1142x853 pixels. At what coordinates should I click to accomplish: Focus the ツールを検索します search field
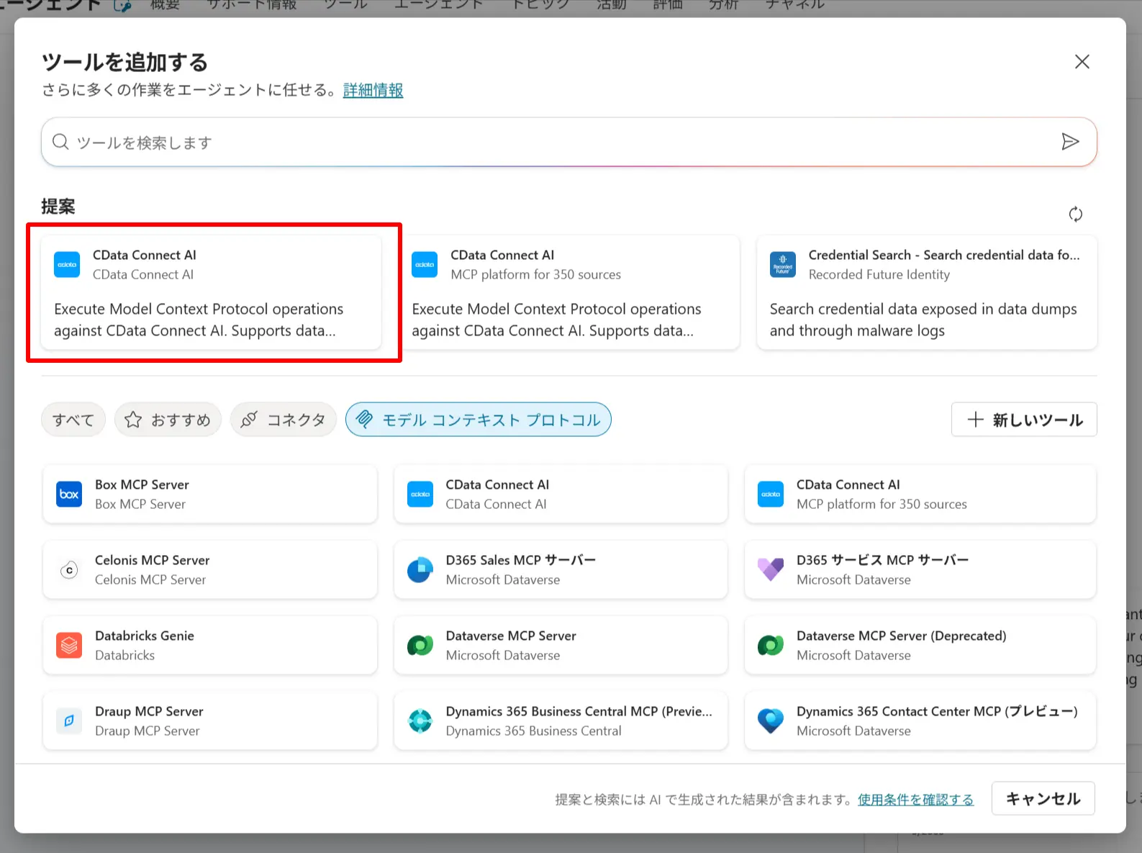(568, 142)
